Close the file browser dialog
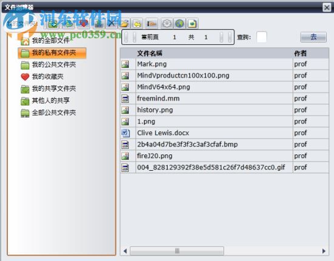Image resolution: width=334 pixels, height=261 pixels. 327,7
